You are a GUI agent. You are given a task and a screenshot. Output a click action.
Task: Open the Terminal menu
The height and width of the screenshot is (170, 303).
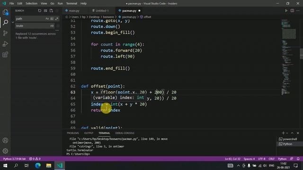point(71,3)
